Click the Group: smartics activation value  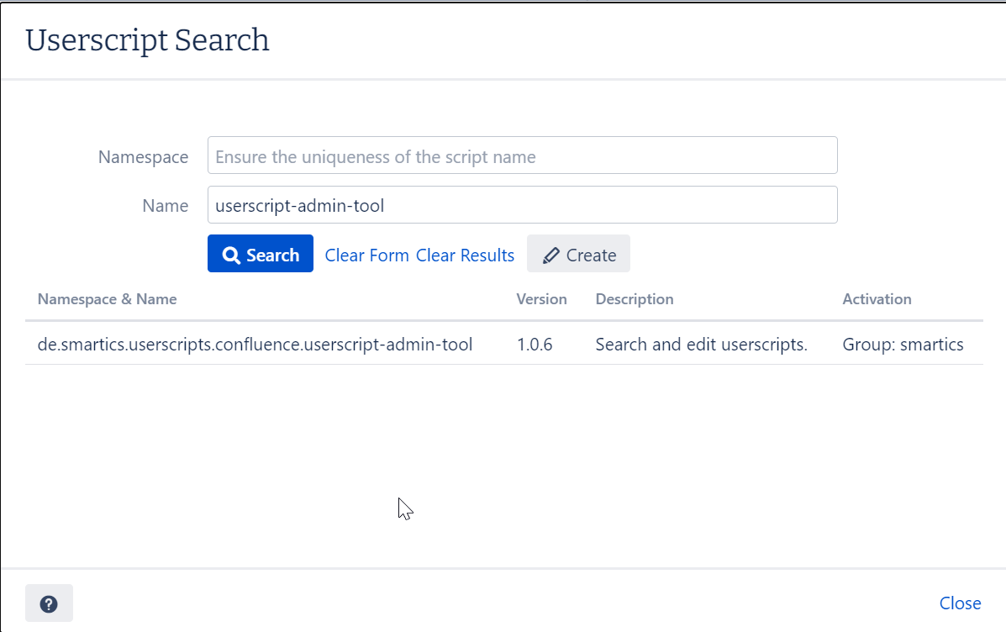coord(903,344)
